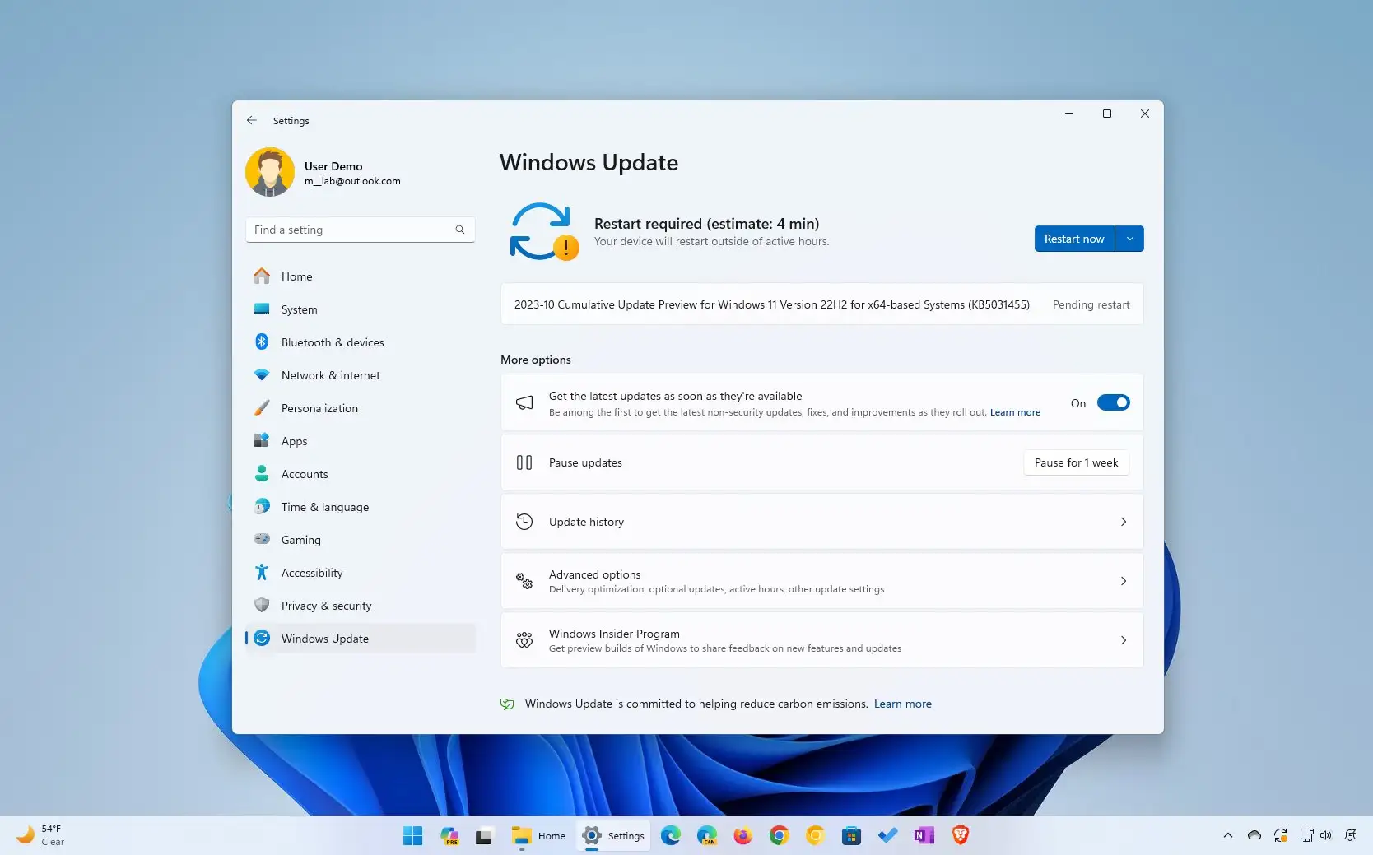The width and height of the screenshot is (1373, 855).
Task: Launch Google Chrome from the taskbar
Action: tap(780, 836)
